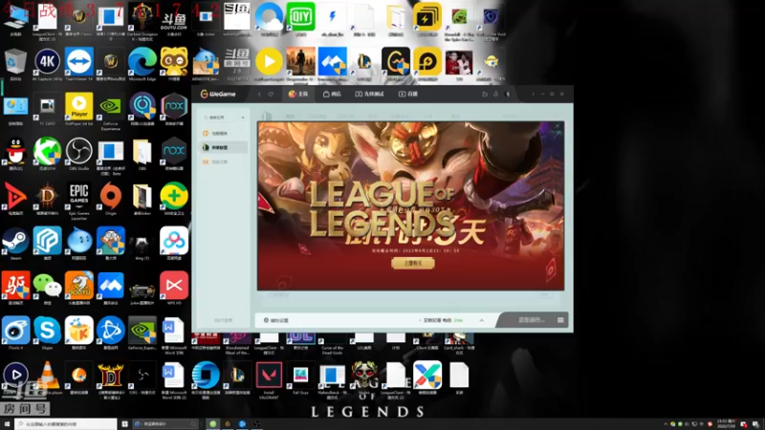Open the GeForce Experience desktop shortcut
The image size is (765, 430).
[x=110, y=107]
